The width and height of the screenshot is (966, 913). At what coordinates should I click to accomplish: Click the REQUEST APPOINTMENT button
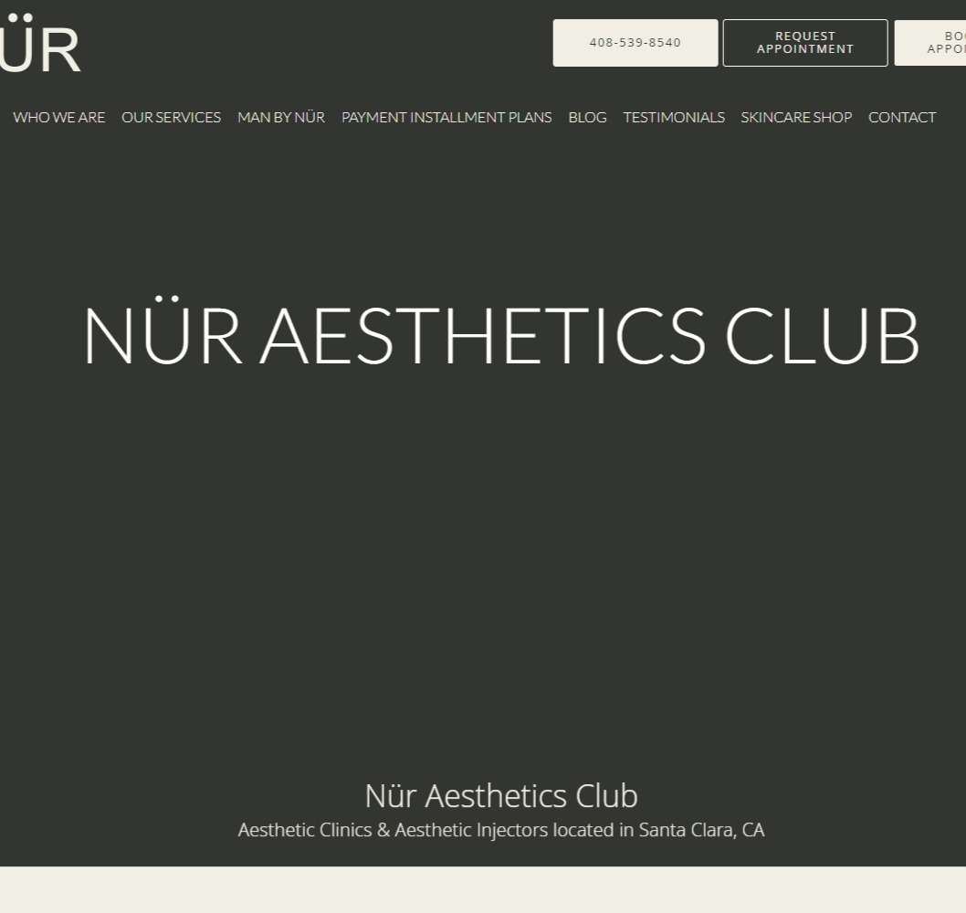(x=804, y=42)
